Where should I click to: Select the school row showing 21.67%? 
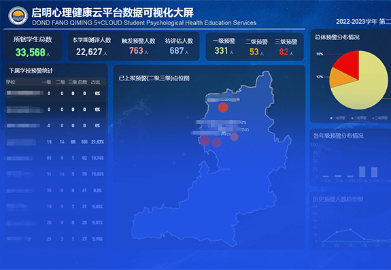tap(56, 142)
